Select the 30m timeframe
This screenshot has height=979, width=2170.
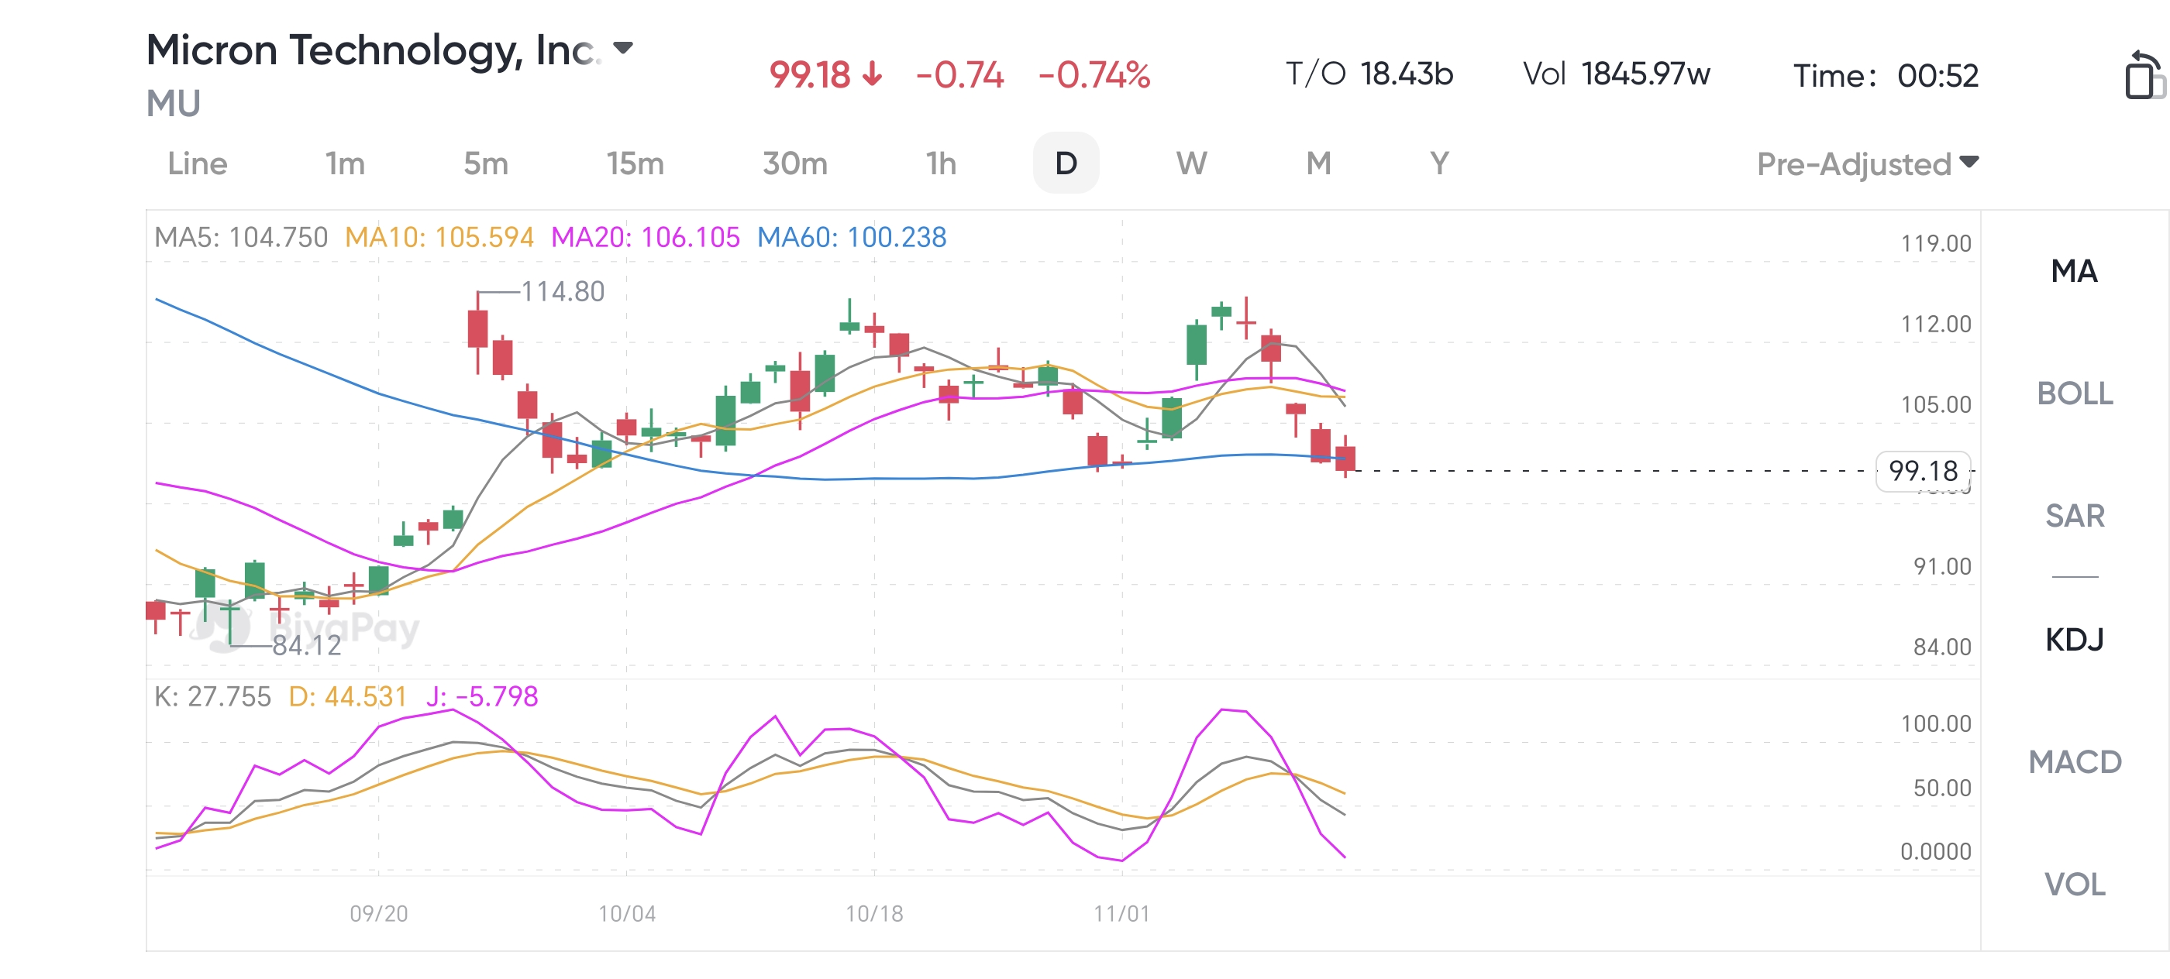[x=795, y=163]
